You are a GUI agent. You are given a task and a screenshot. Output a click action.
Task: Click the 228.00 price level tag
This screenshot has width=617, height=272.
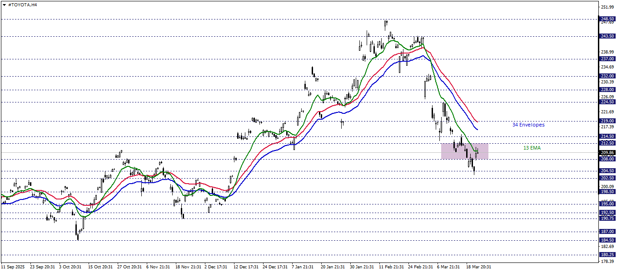[x=607, y=90]
